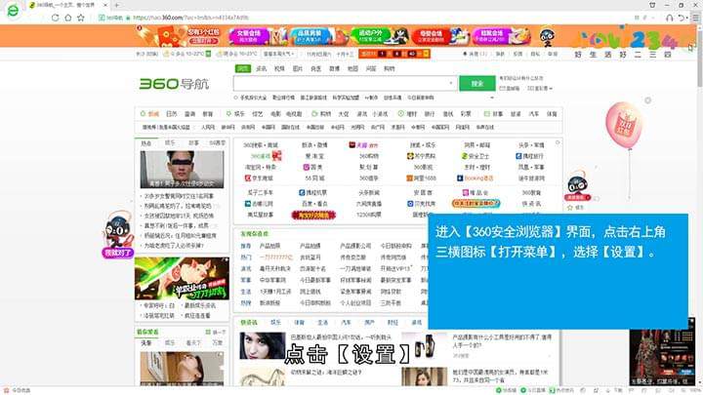Viewport: 703px width, 395px height.
Task: Select the 地图 search tab
Action: (352, 68)
